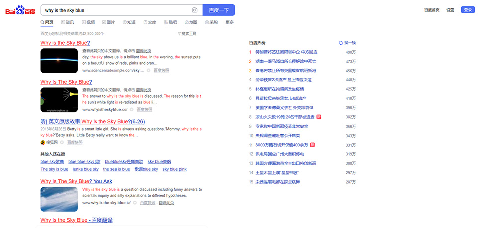Click the red 新 badge on 8000万赌石 item

pos(312,145)
